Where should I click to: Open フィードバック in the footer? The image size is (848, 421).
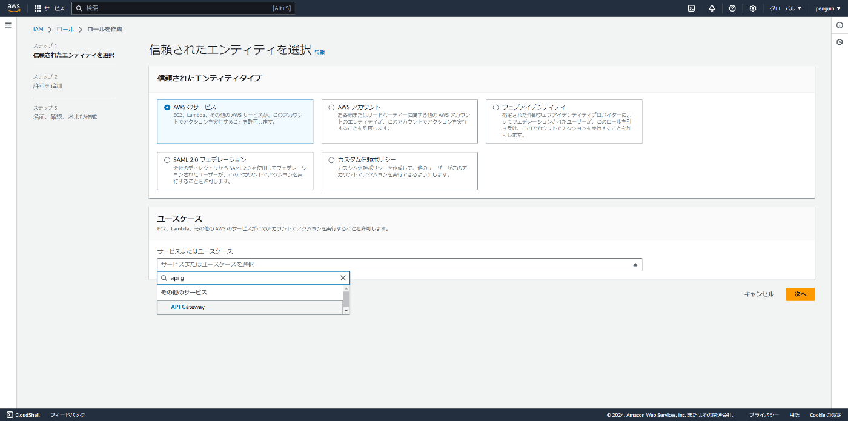tap(67, 415)
